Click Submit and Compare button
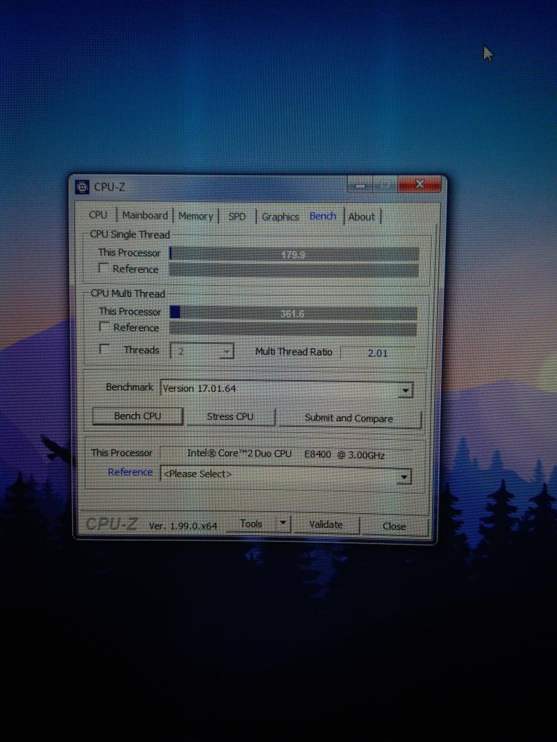 click(x=349, y=418)
